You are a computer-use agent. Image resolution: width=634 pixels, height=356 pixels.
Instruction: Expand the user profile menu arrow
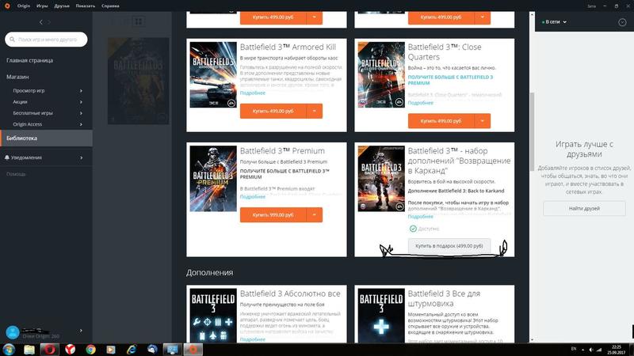click(x=82, y=331)
